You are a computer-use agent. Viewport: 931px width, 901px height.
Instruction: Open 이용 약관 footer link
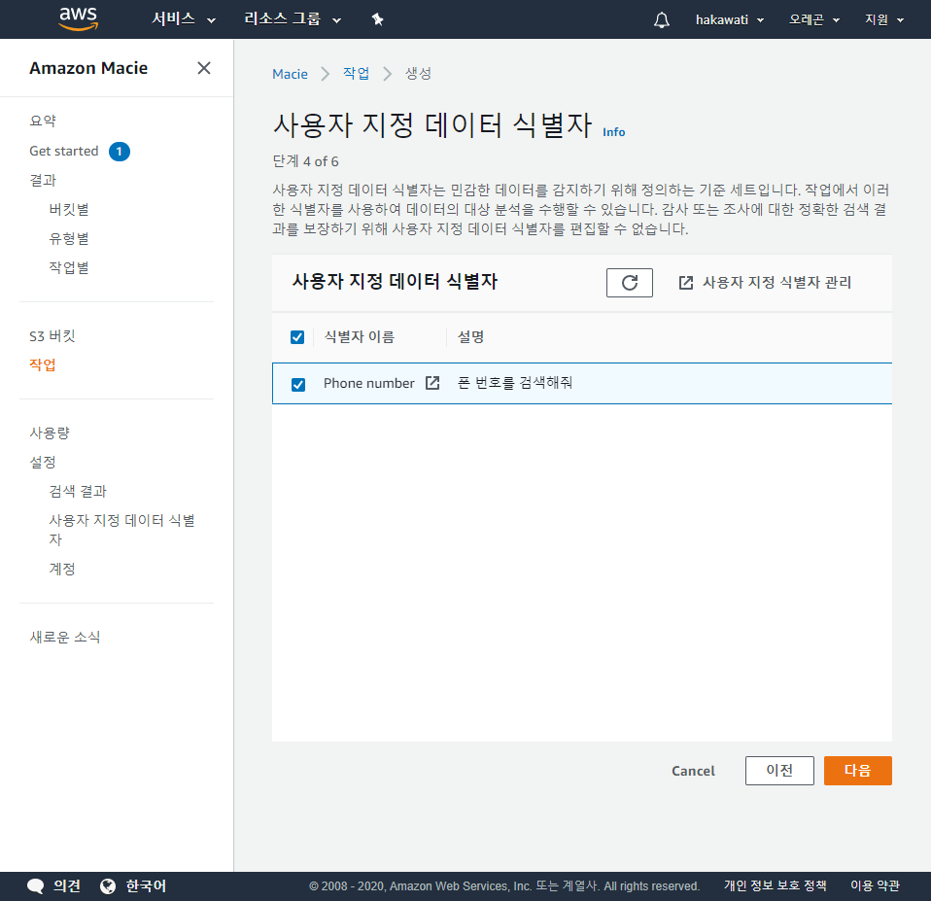point(875,886)
